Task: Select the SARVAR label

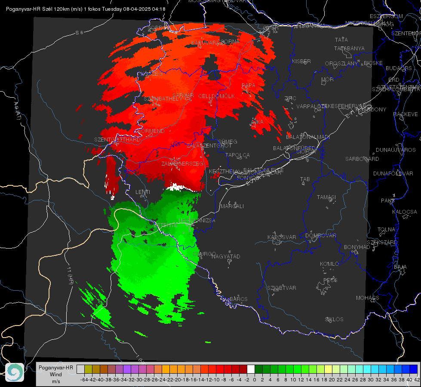Action: tap(183, 95)
